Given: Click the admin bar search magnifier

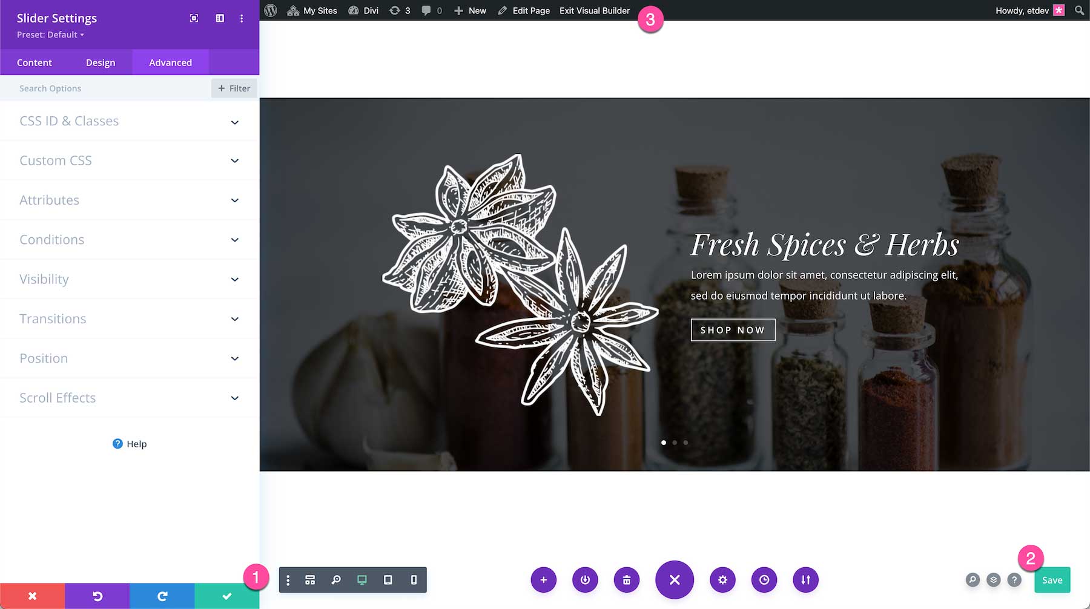Looking at the screenshot, I should pos(1079,10).
